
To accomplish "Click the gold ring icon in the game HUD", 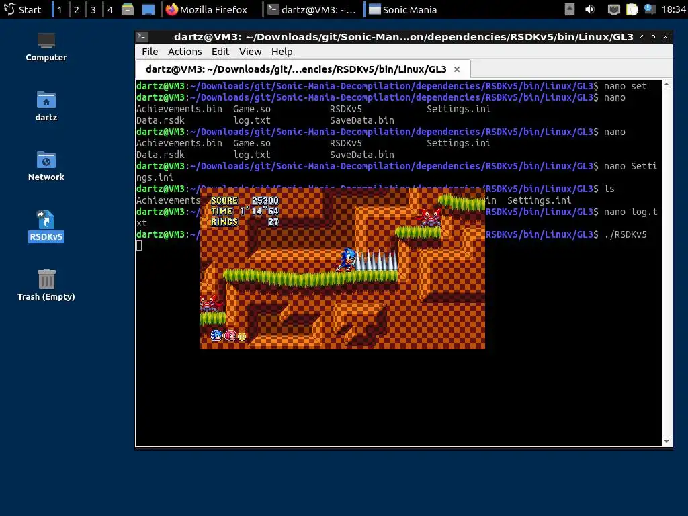I will coord(242,337).
